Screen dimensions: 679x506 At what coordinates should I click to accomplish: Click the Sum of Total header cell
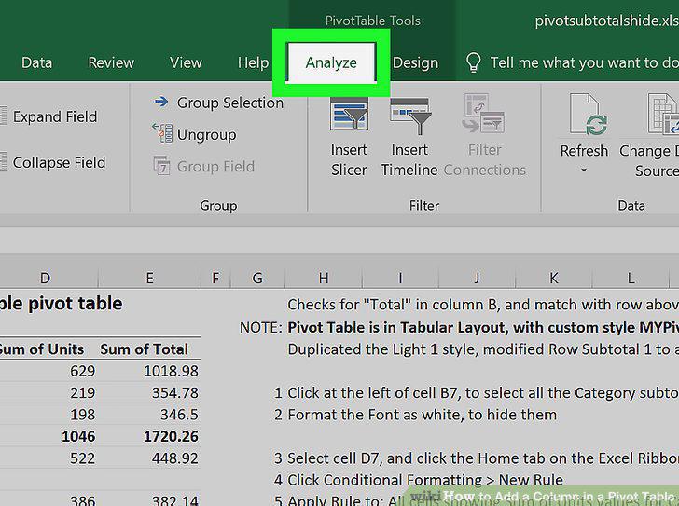[145, 349]
